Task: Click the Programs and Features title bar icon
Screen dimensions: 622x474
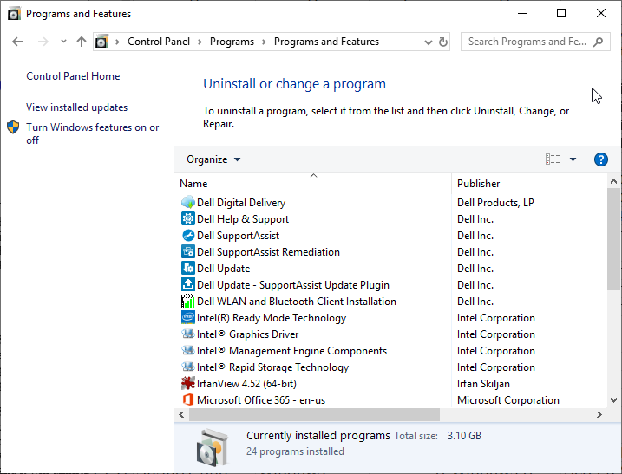Action: click(x=14, y=14)
